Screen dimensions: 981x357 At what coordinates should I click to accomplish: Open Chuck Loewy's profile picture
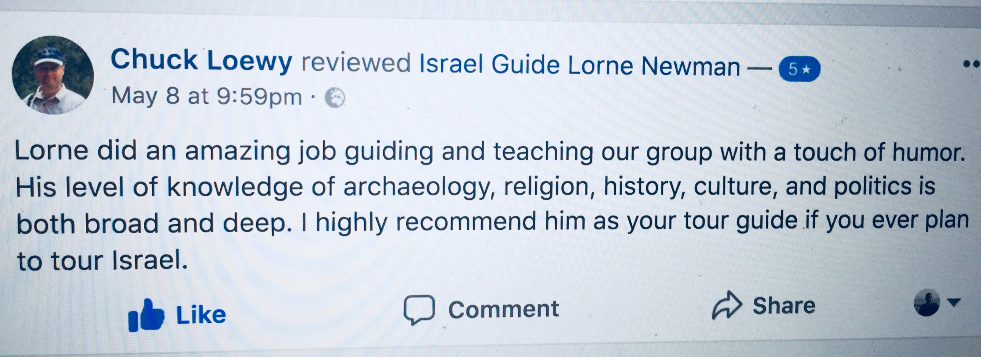[x=52, y=75]
